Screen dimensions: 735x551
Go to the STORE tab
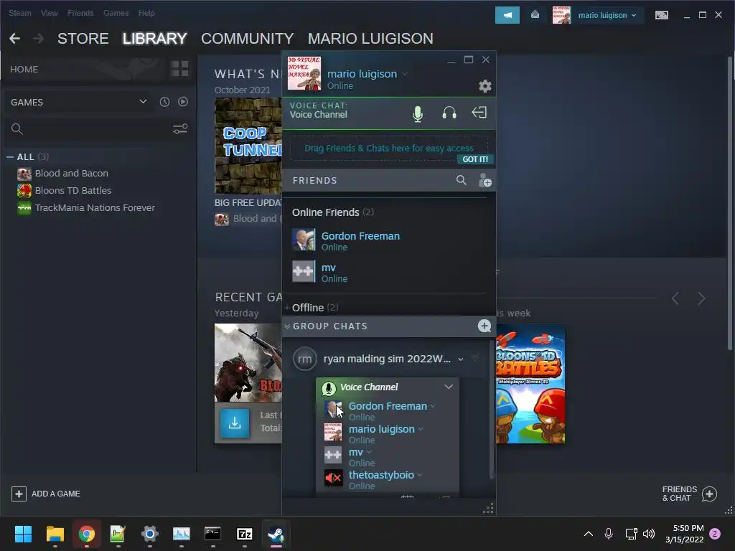83,39
